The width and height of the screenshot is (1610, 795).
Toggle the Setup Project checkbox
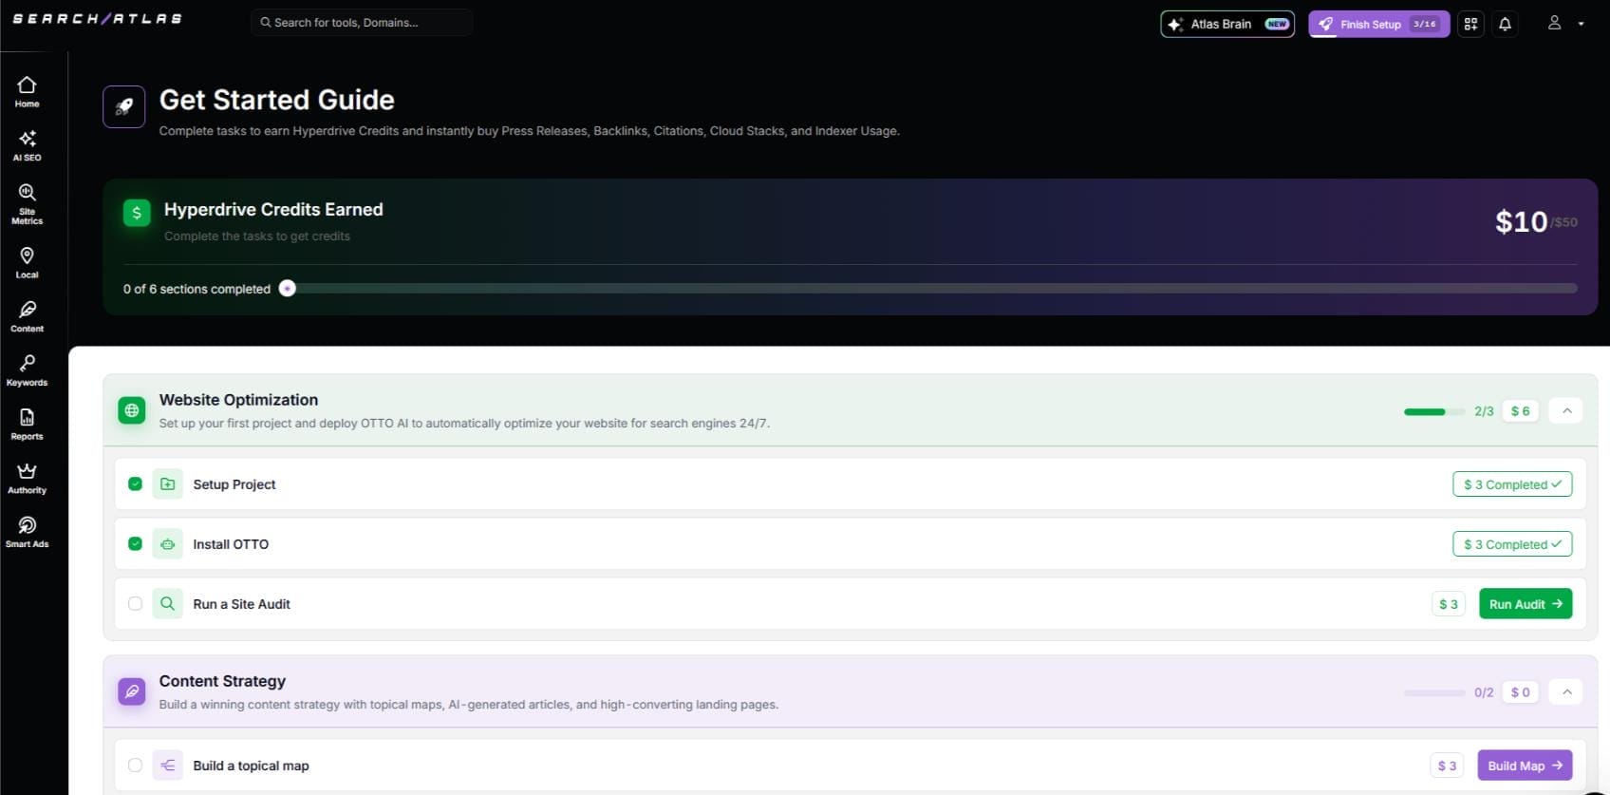click(135, 484)
